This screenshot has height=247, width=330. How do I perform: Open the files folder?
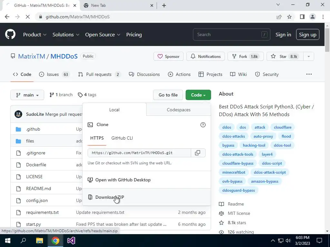pos(30,141)
